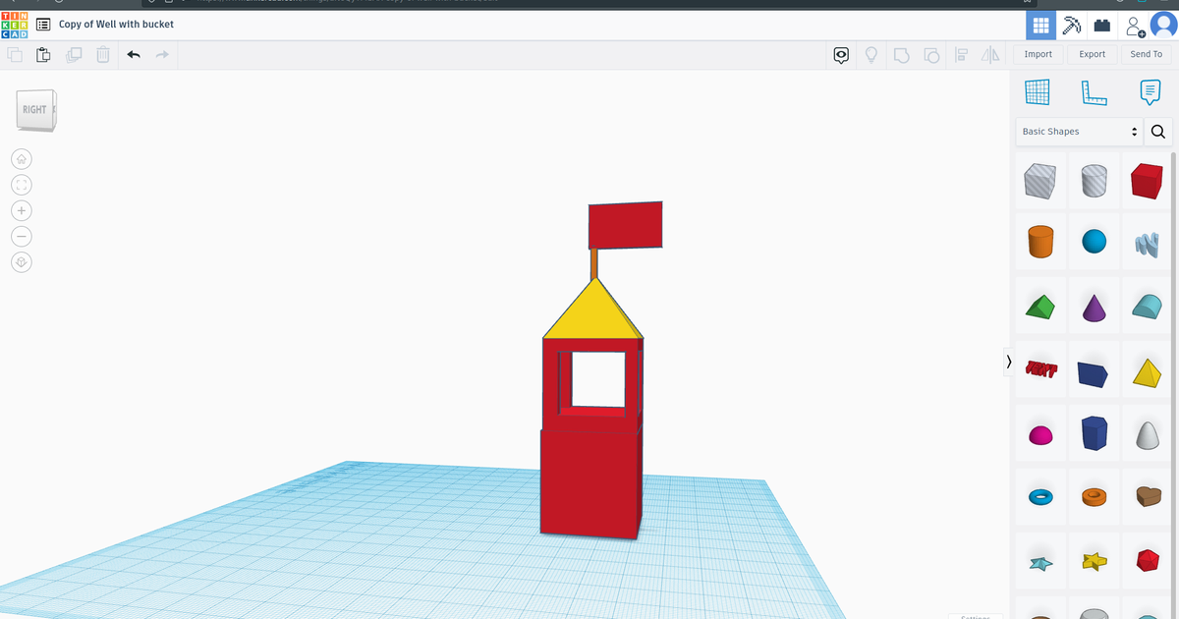Switch to orthographic view

(x=22, y=262)
